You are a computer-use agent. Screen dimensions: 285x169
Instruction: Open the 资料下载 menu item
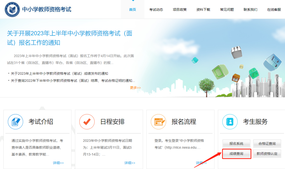pos(203,10)
